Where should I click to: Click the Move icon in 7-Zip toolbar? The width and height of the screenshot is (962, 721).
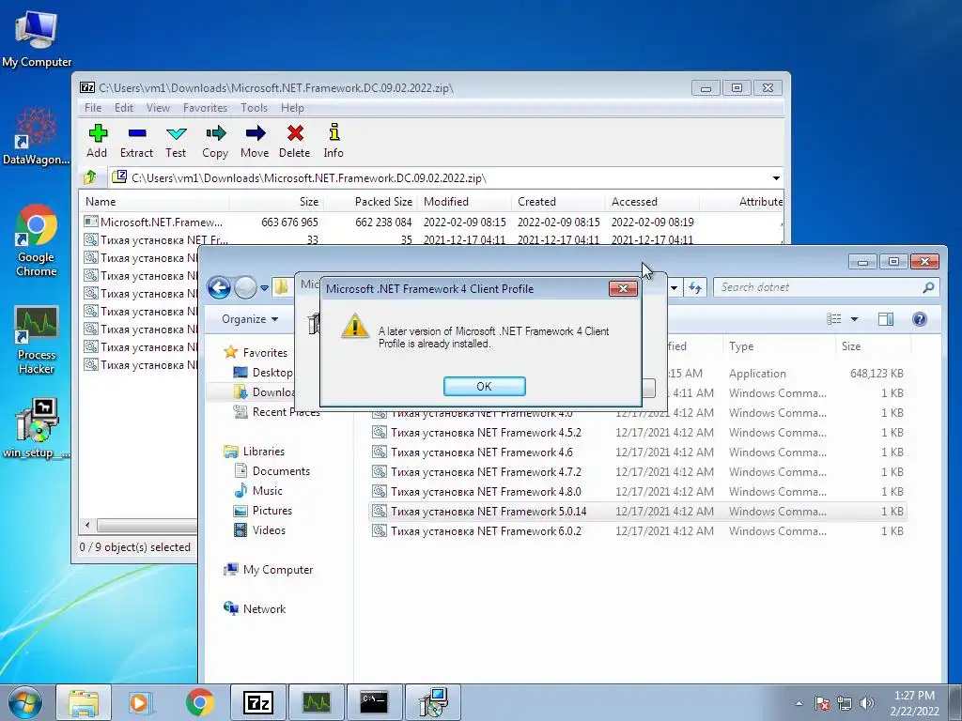tap(255, 141)
